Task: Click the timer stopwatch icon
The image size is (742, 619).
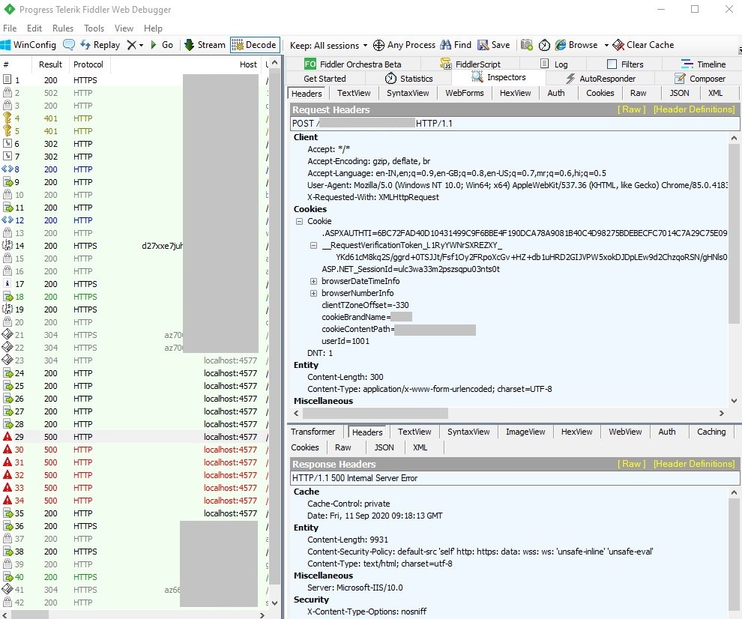Action: [x=544, y=45]
